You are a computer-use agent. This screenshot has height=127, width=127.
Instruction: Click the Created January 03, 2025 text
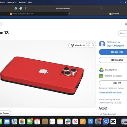(110, 103)
